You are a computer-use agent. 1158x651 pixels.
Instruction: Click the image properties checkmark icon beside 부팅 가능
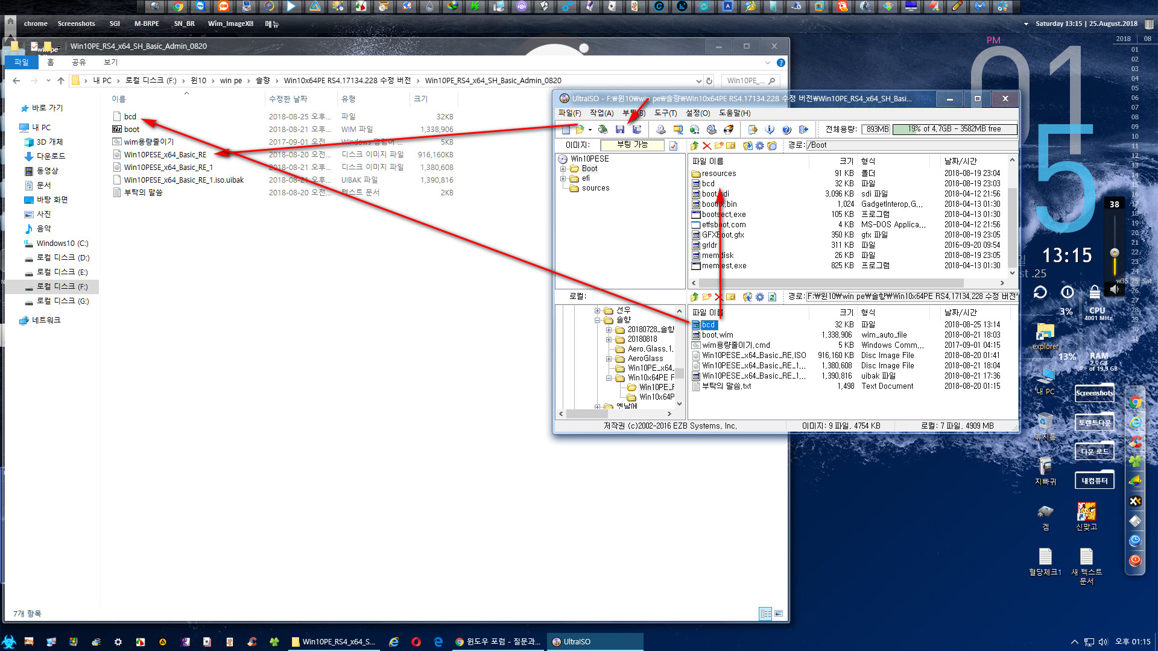tap(674, 145)
